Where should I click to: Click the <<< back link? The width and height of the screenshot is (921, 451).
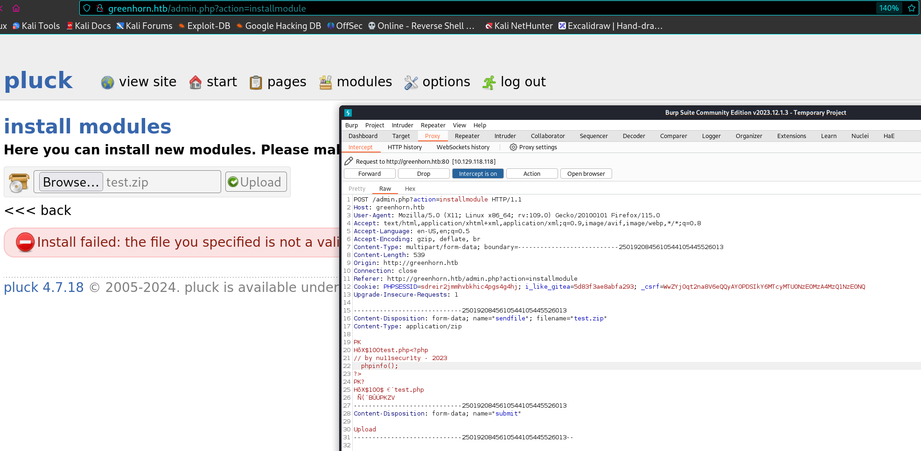coord(37,210)
